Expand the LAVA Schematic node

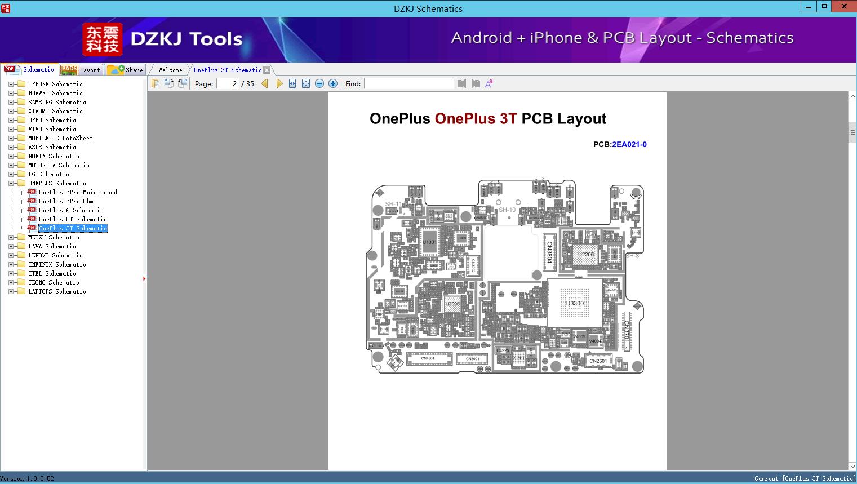pos(11,246)
